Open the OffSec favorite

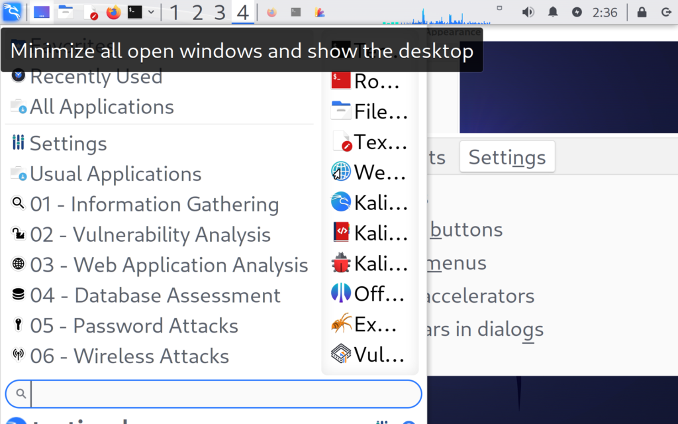pyautogui.click(x=368, y=293)
